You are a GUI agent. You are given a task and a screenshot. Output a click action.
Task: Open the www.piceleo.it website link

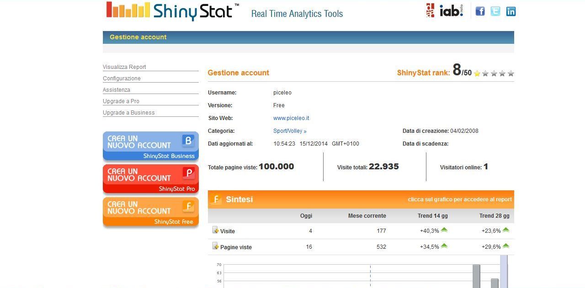click(291, 118)
